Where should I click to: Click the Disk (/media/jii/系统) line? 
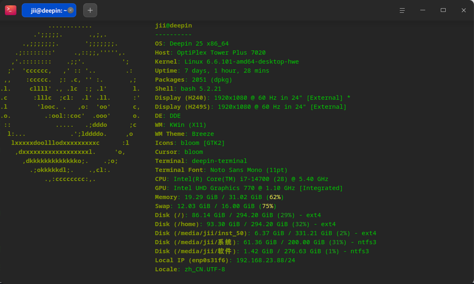pos(266,242)
